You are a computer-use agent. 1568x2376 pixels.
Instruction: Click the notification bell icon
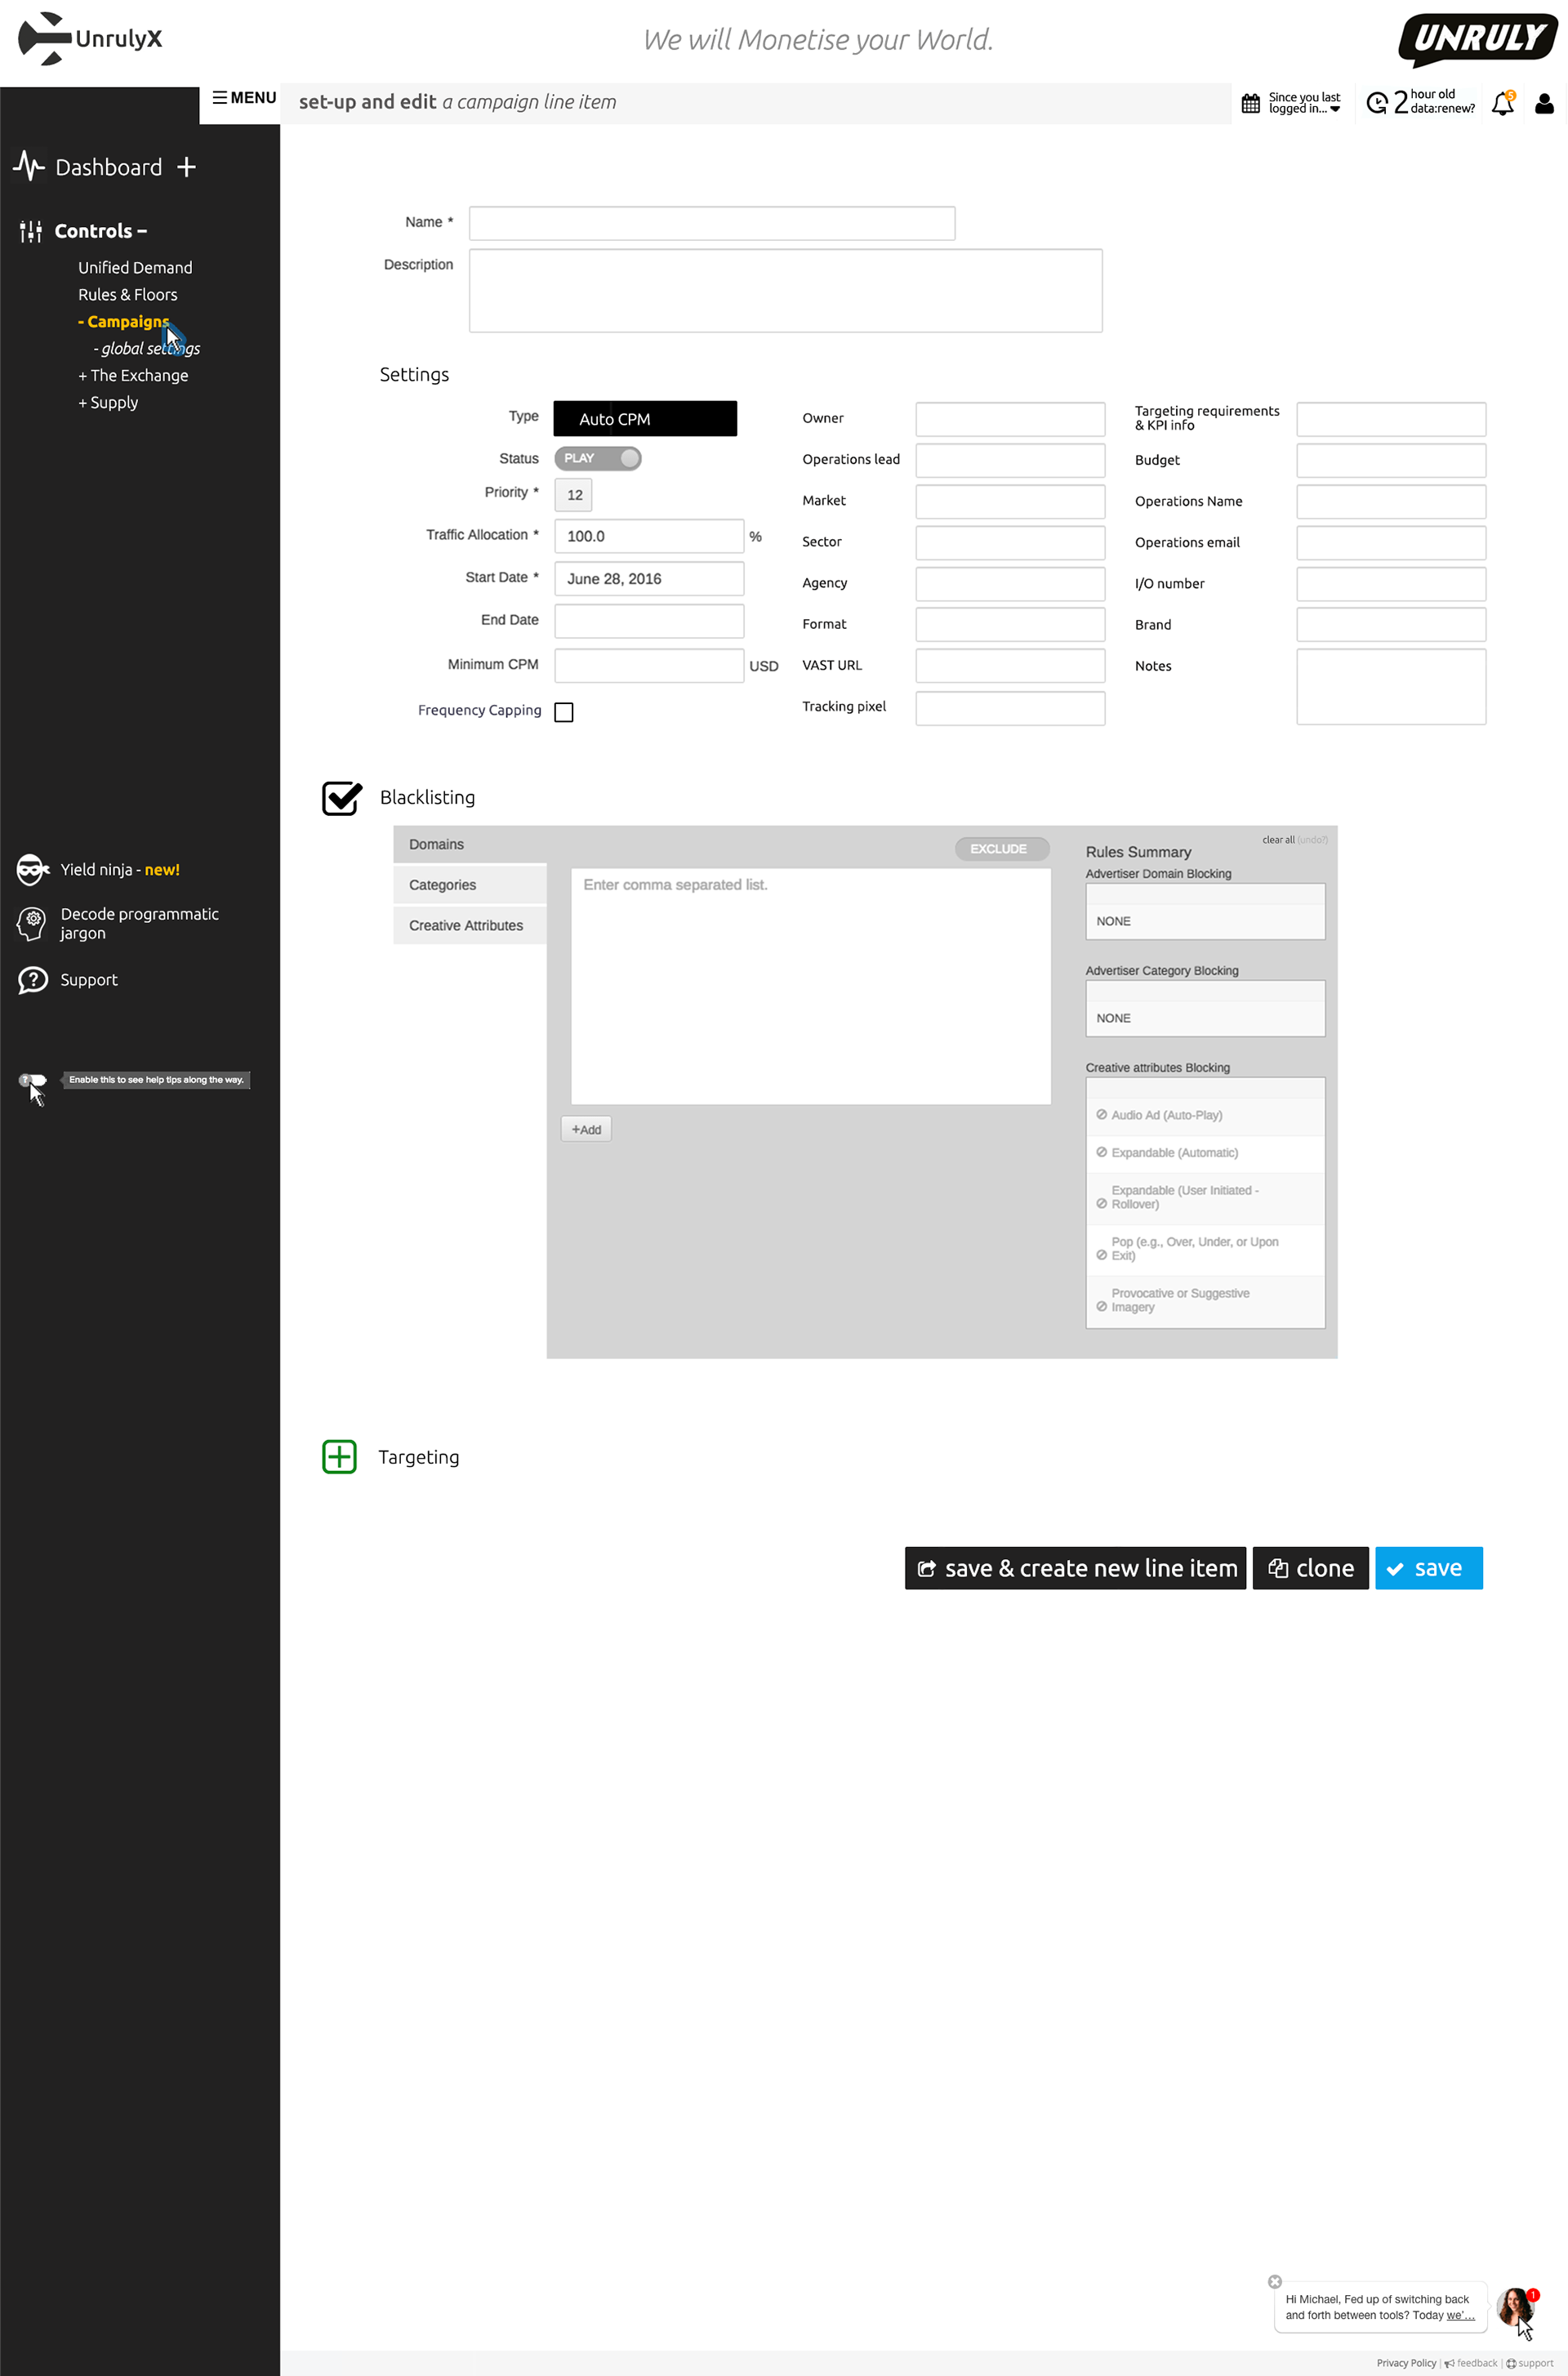1501,104
